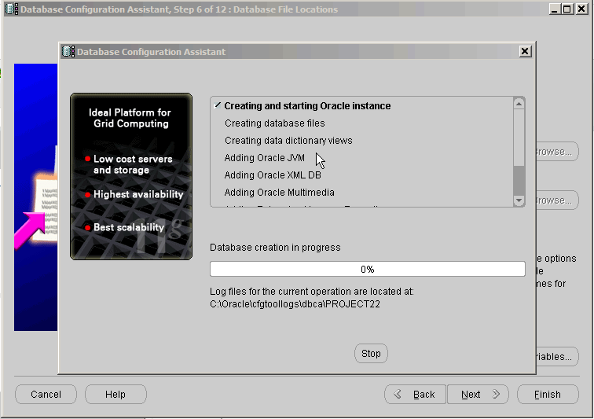594x419 pixels.
Task: Click the lower Browse... button behind dialog
Action: 557,200
